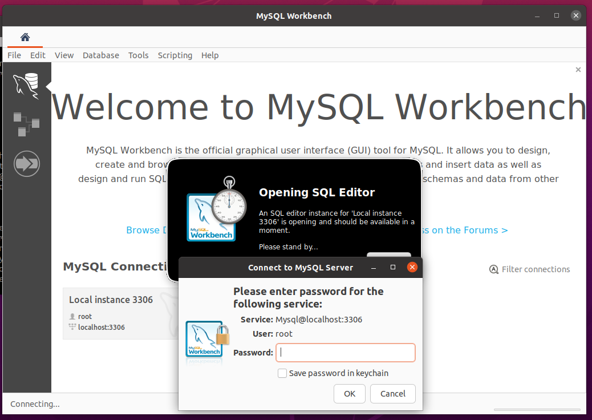Screen dimensions: 592x420
Task: Open the View menu
Action: (64, 55)
